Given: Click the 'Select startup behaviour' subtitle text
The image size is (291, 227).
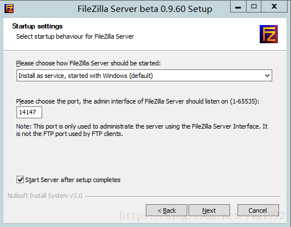Looking at the screenshot, I should tap(75, 36).
